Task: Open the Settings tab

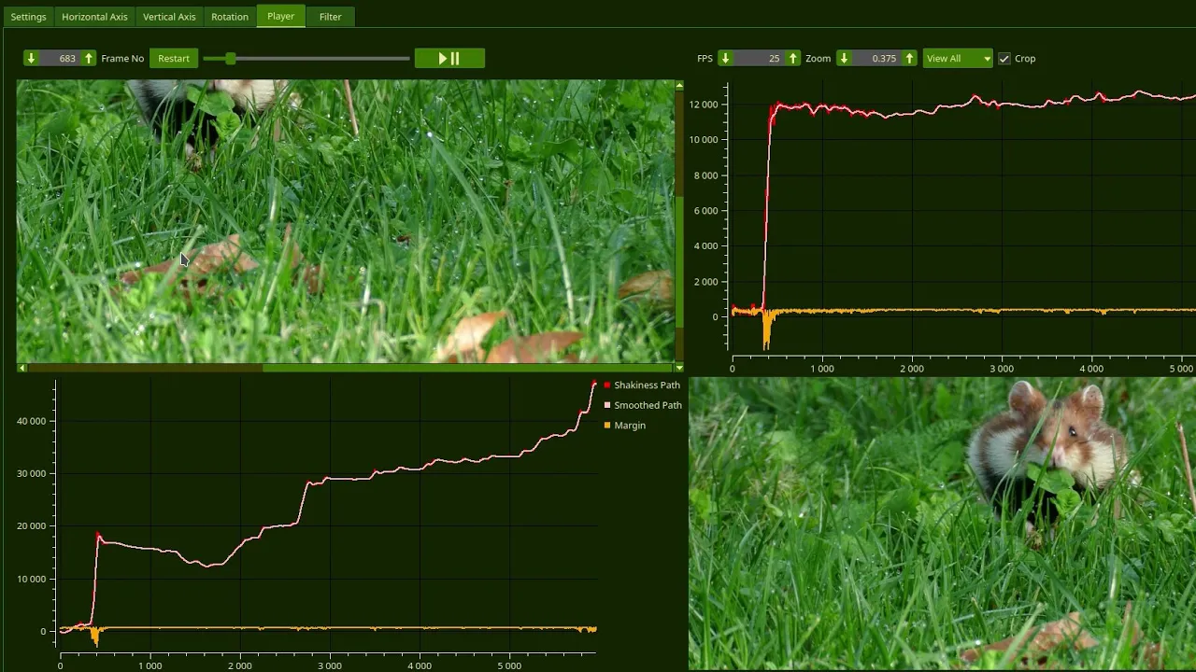Action: tap(28, 17)
